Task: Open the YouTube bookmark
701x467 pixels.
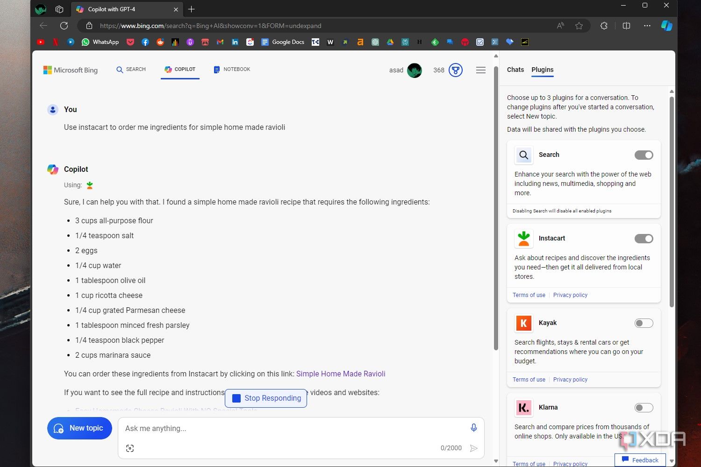Action: click(41, 42)
